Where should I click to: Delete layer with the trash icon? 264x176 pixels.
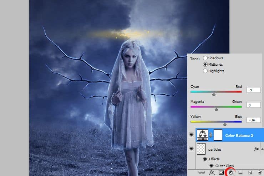259,172
